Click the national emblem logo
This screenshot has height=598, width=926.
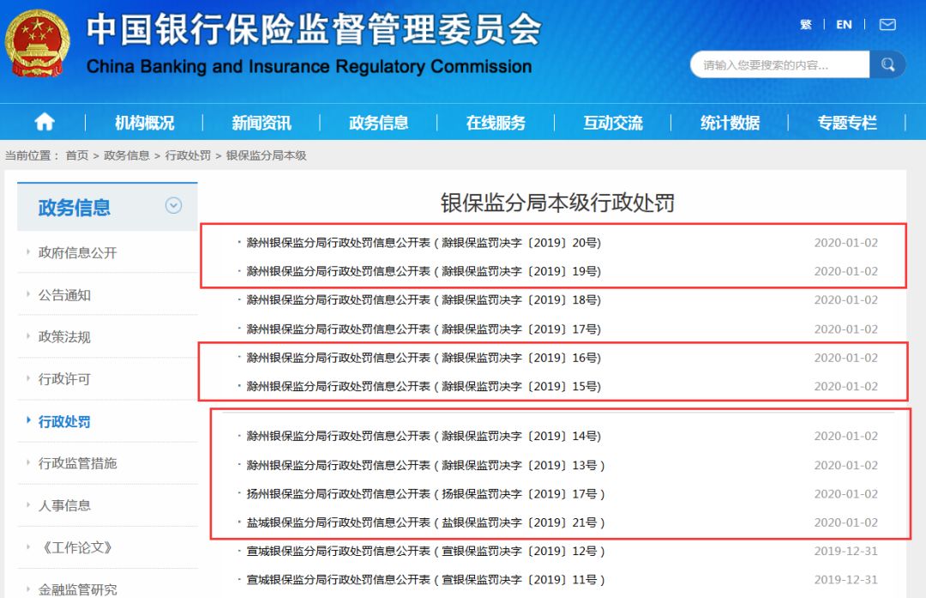point(37,43)
